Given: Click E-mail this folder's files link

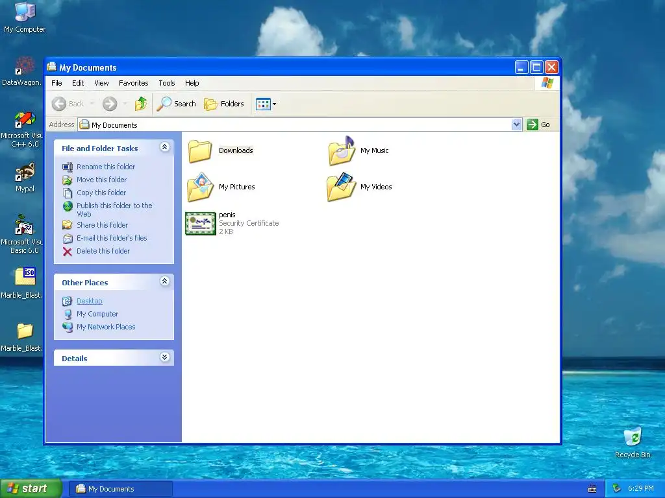Looking at the screenshot, I should (x=112, y=238).
